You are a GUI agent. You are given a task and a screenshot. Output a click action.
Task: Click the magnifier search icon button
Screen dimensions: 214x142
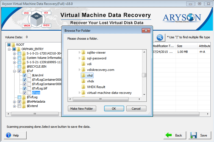tap(160, 37)
